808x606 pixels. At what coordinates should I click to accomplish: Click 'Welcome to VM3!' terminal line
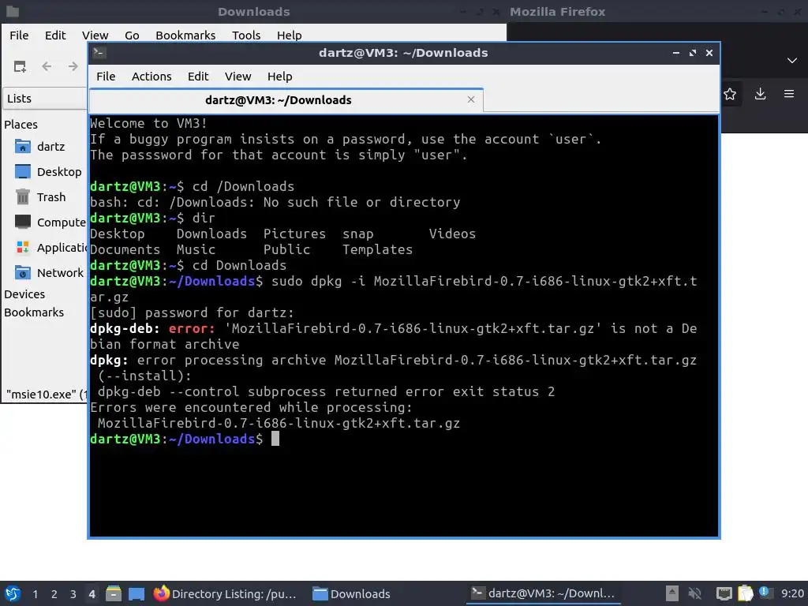(148, 124)
